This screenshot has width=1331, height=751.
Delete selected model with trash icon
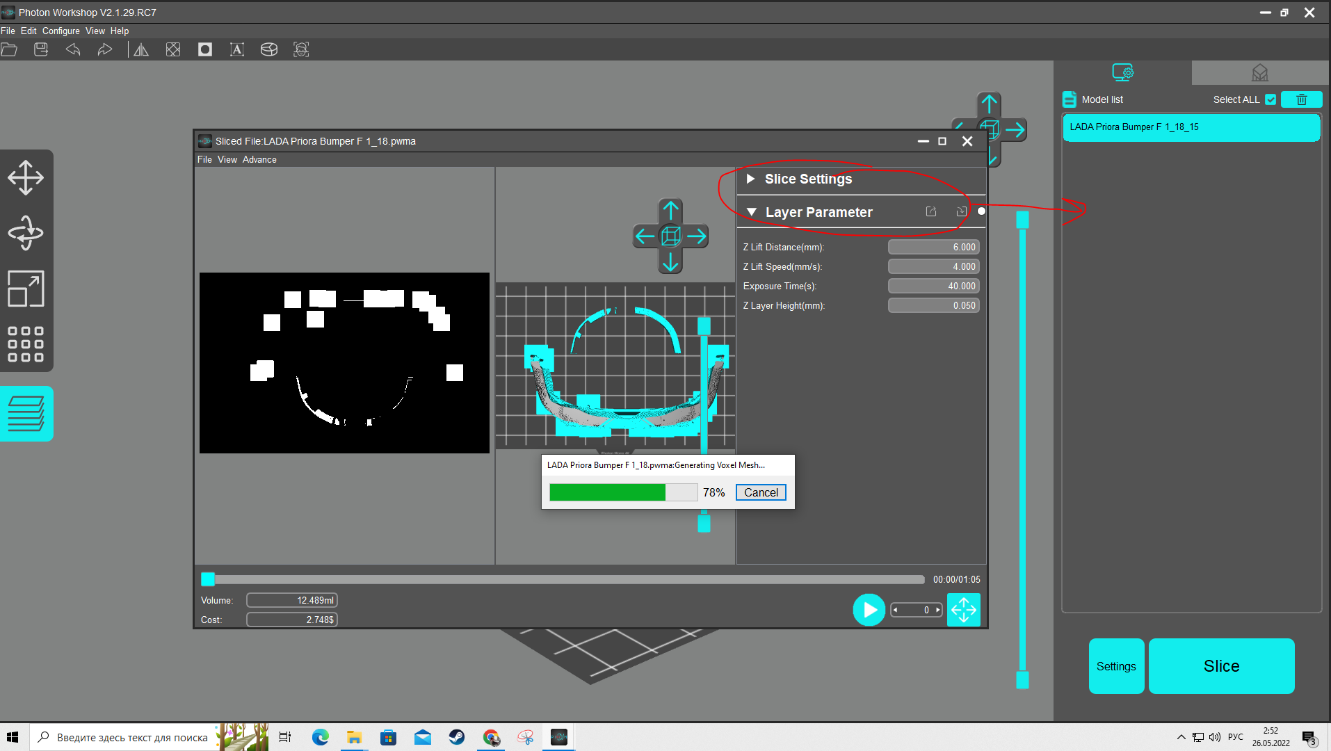click(x=1301, y=99)
